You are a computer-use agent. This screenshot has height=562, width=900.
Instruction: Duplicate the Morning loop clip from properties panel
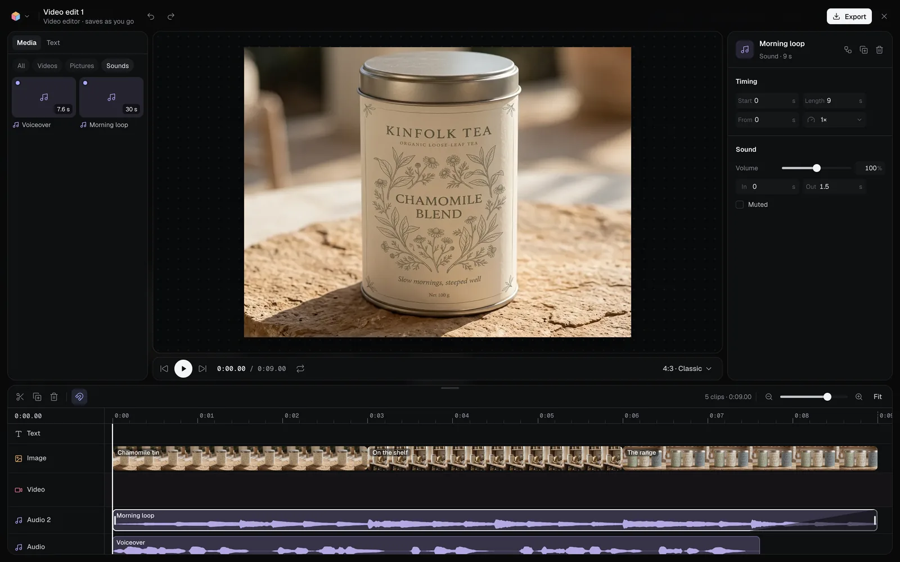863,49
